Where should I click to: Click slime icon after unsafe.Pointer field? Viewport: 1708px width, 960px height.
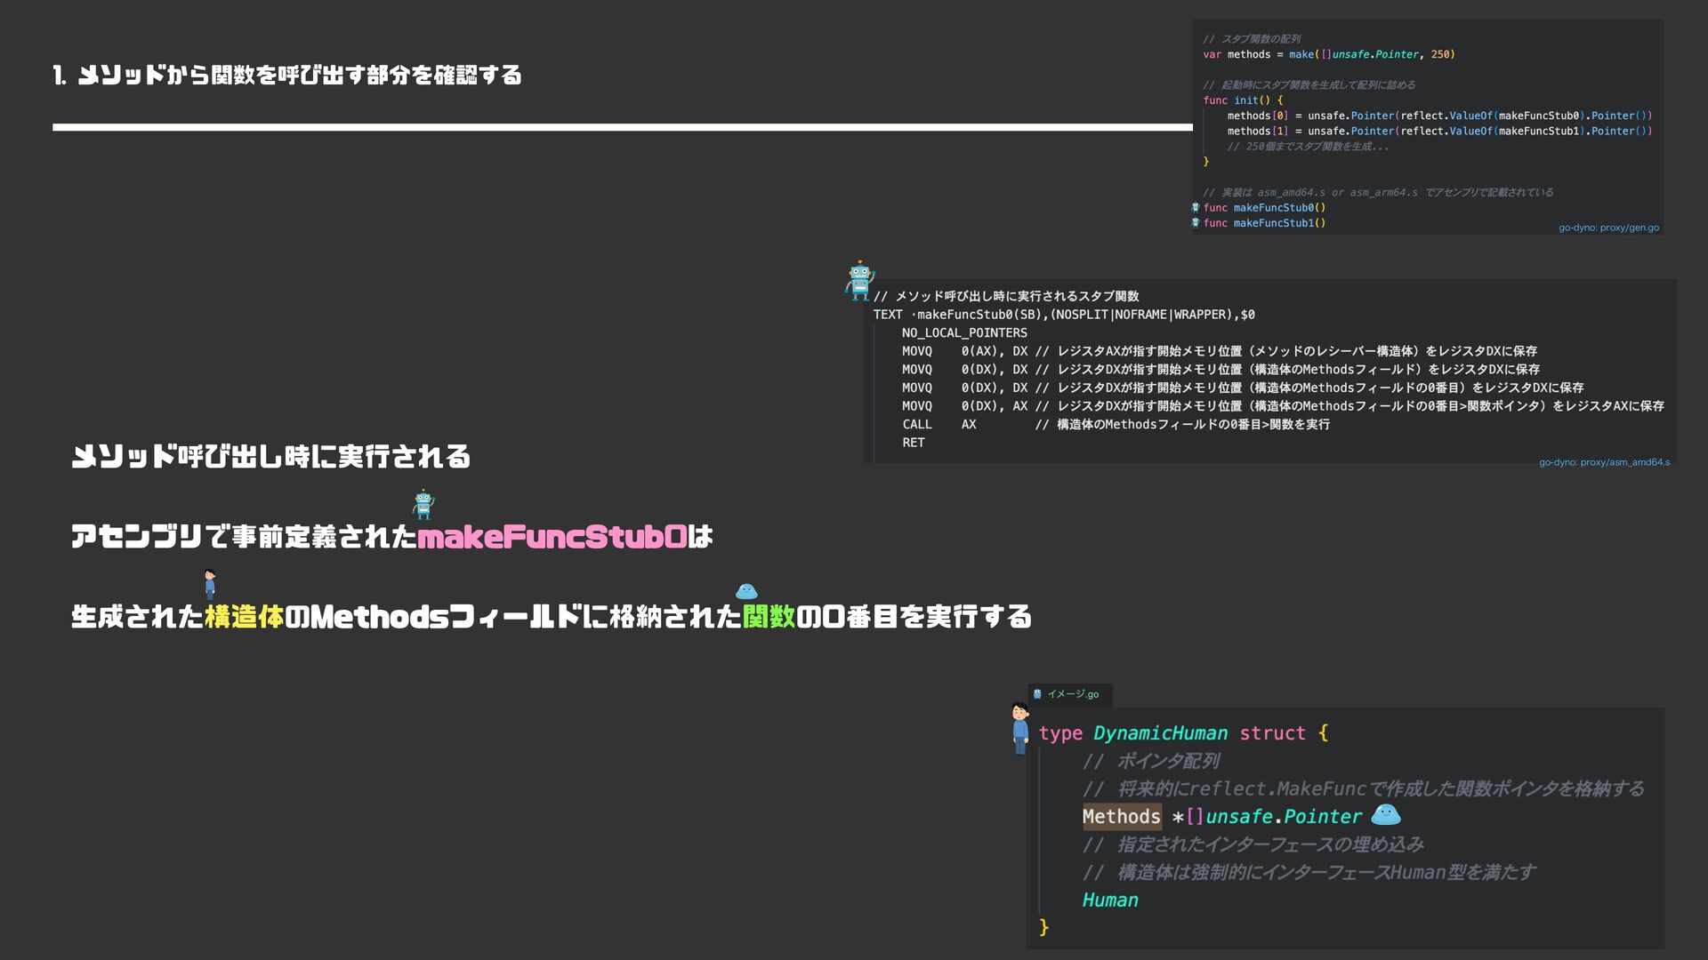(1385, 814)
